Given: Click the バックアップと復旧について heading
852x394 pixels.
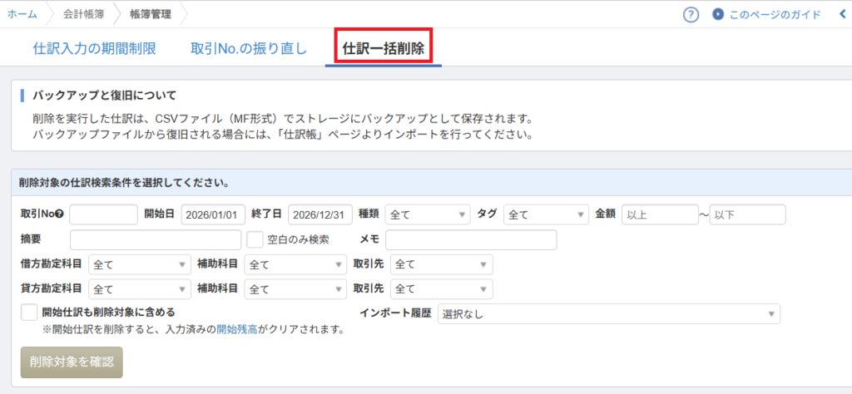Looking at the screenshot, I should [104, 96].
